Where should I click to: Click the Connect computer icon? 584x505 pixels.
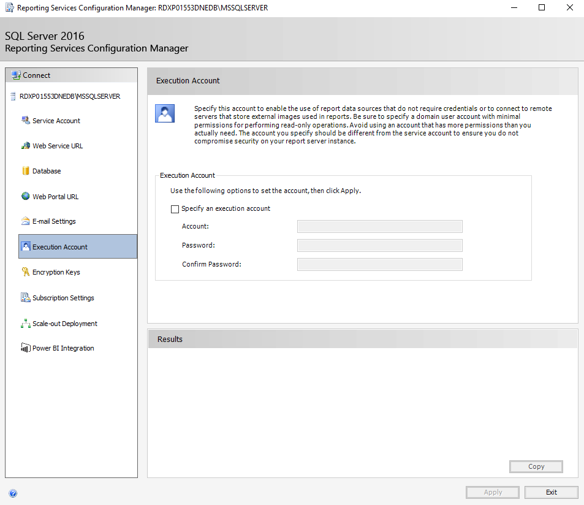point(16,75)
